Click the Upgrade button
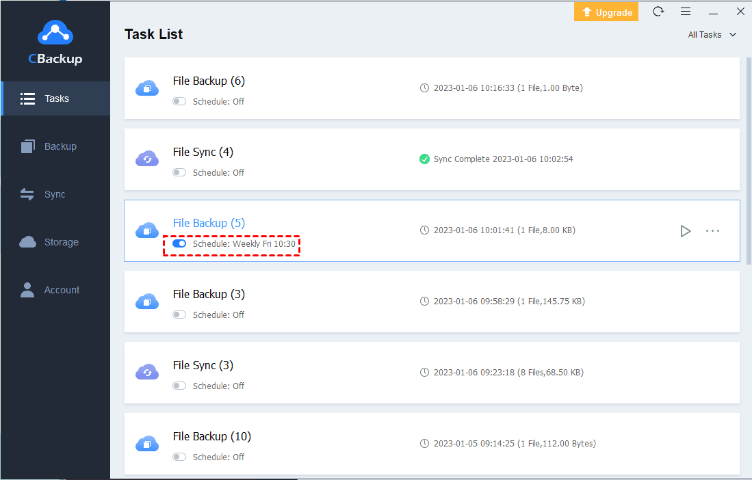 606,12
